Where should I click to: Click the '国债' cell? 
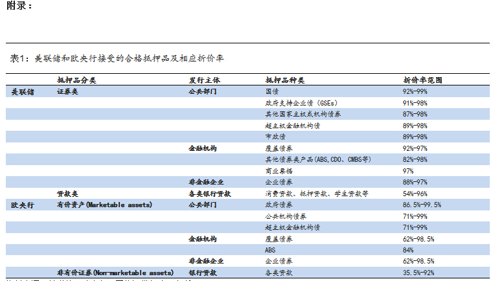coord(272,91)
